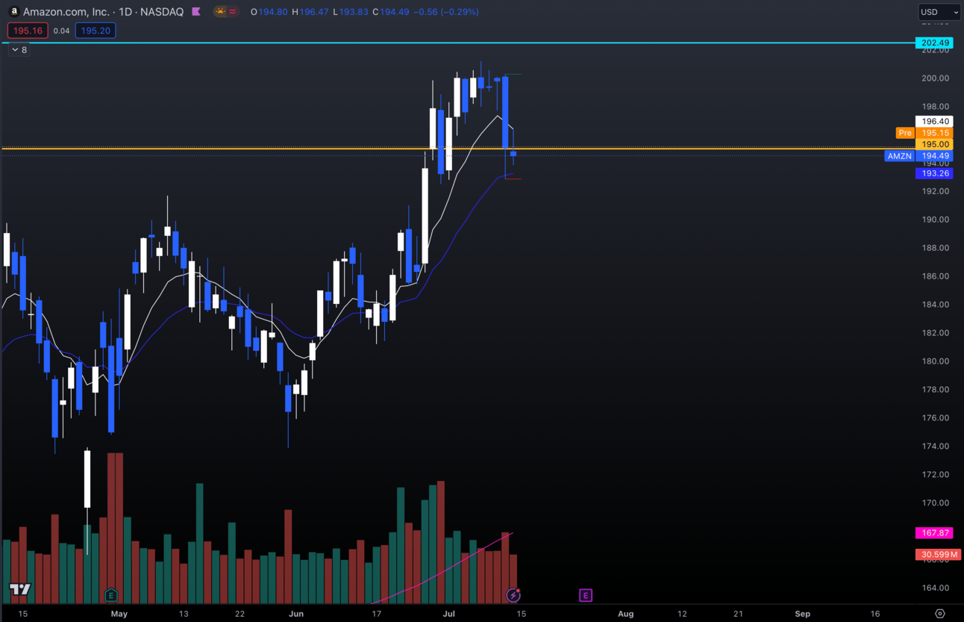Click the Aug label on time axis
The height and width of the screenshot is (622, 964).
pyautogui.click(x=625, y=614)
